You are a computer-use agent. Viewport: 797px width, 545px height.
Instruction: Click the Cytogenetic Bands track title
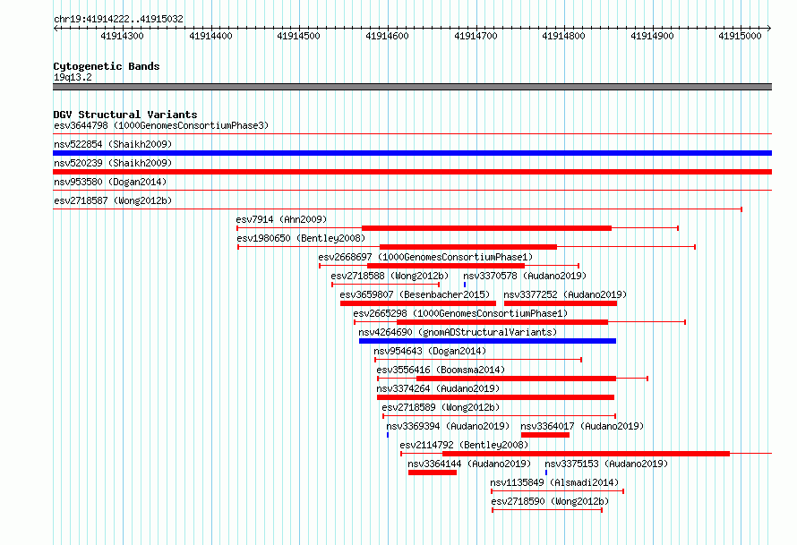107,66
